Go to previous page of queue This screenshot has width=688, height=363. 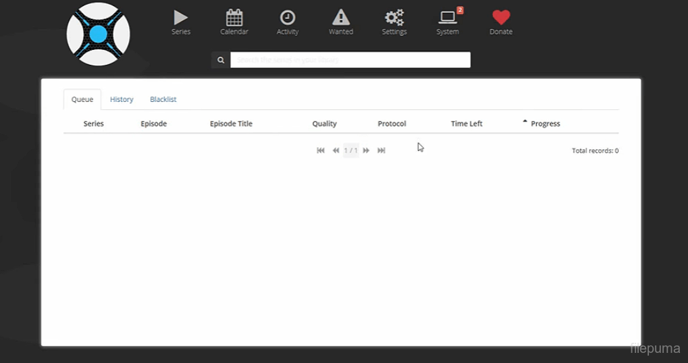click(x=336, y=150)
